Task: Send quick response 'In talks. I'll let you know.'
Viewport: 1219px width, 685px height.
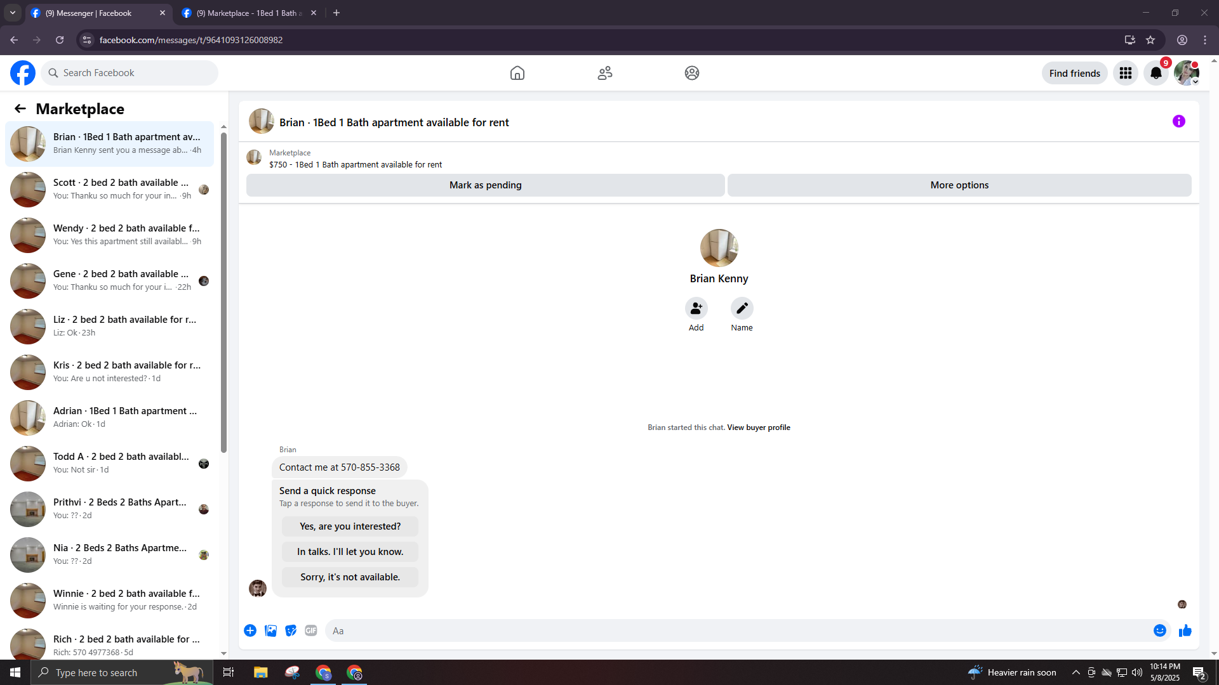Action: (x=350, y=552)
